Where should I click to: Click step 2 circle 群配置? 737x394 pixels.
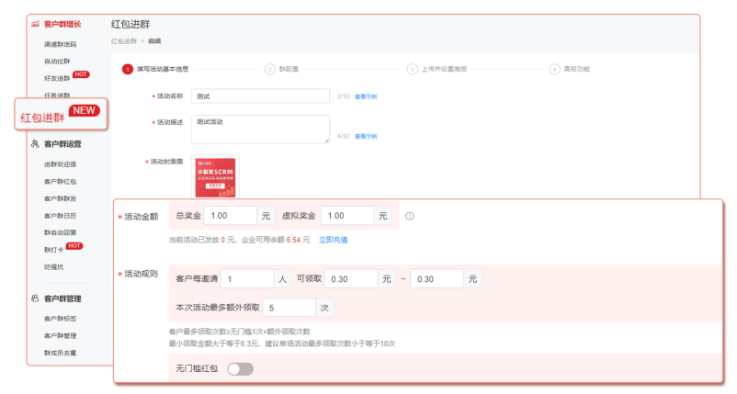click(x=269, y=69)
